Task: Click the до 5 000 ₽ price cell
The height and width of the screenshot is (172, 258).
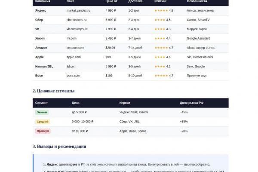Action: (x=79, y=112)
